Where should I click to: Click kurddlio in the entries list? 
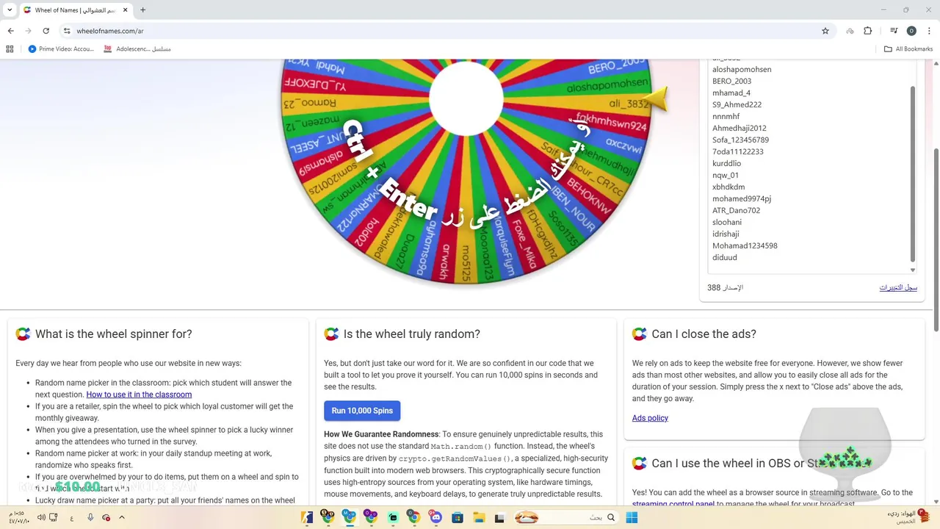click(x=726, y=163)
